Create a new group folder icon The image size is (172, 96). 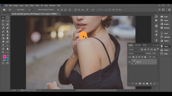click(147, 83)
